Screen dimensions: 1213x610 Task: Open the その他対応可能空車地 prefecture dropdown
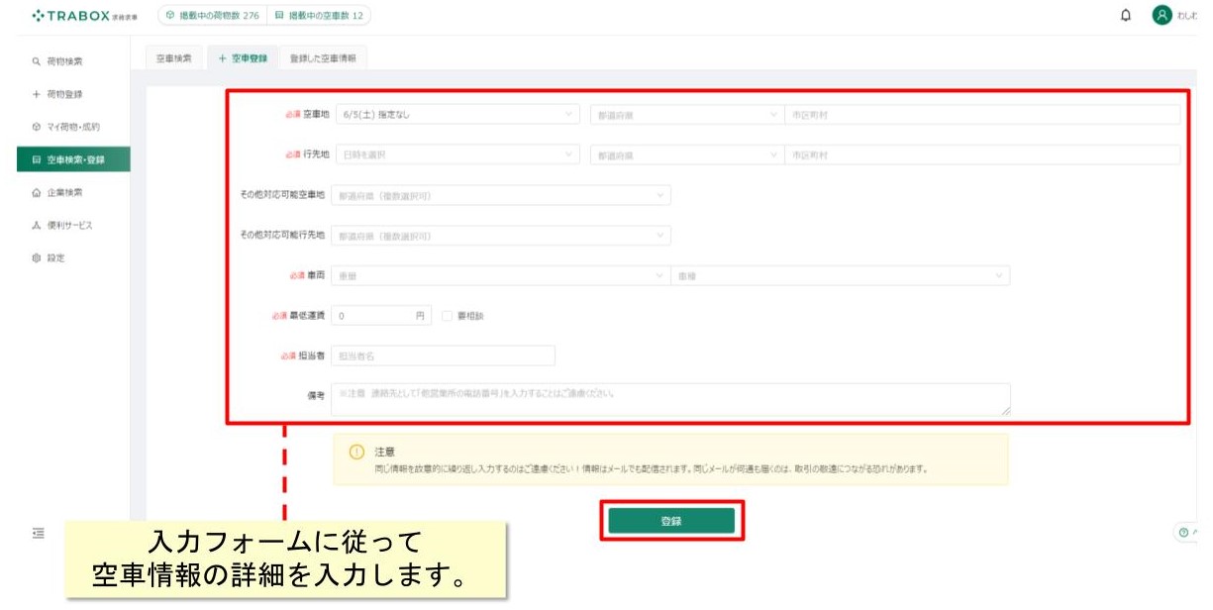click(500, 196)
